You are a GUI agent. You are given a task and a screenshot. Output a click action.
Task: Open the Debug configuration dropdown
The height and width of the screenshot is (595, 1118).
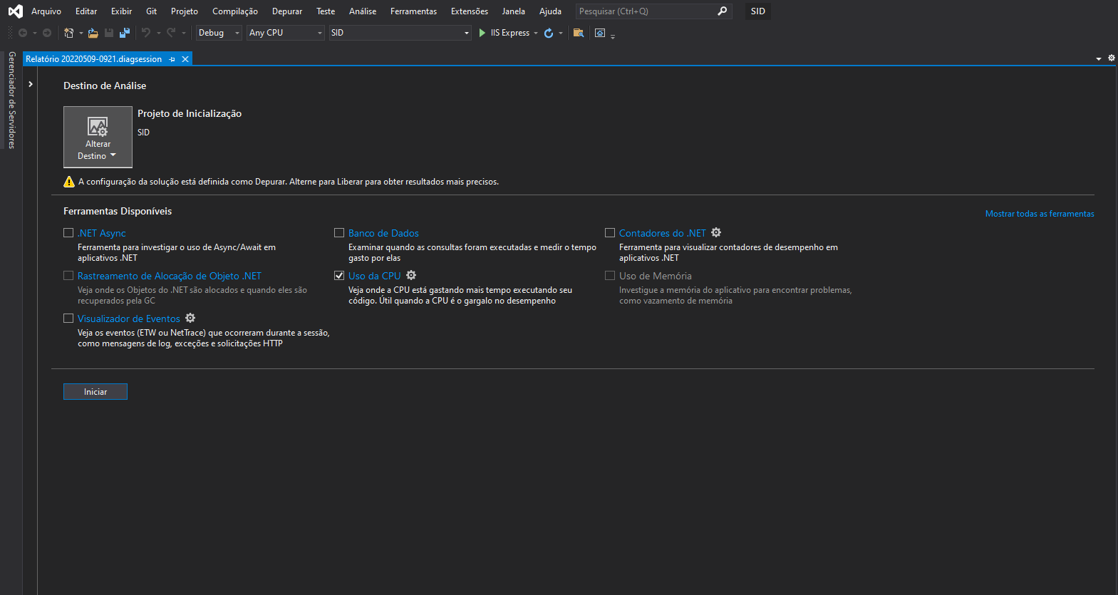tap(219, 33)
